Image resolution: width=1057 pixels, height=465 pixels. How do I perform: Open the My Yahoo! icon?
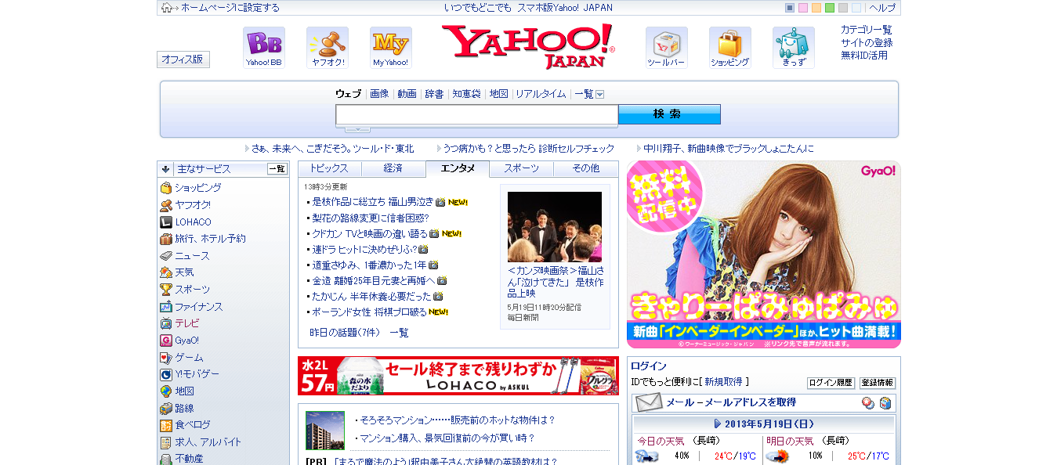click(x=391, y=47)
